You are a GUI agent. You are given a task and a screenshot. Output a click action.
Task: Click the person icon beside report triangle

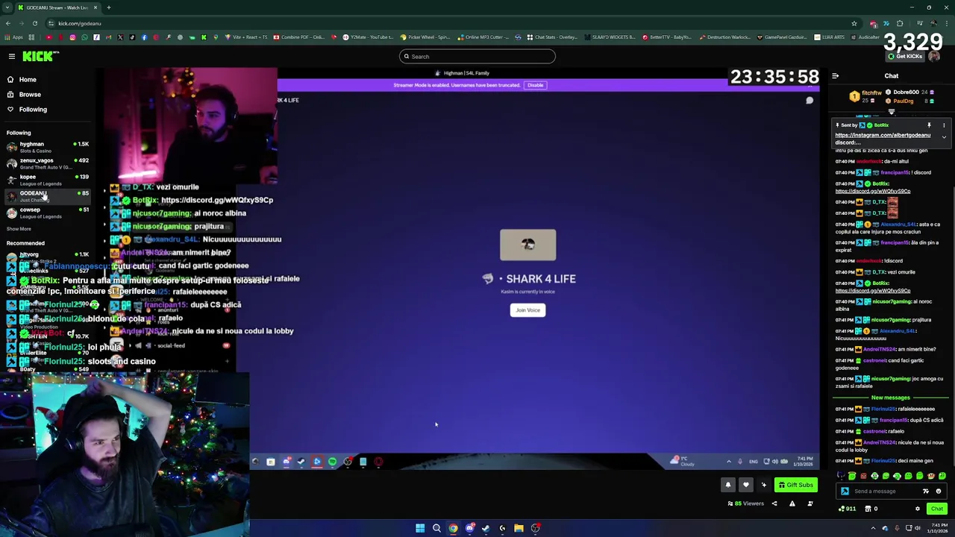[810, 503]
